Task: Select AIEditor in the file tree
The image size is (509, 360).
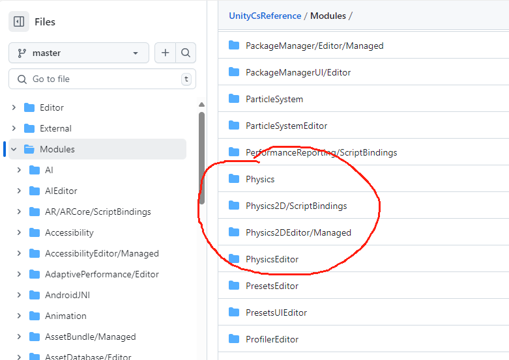Action: click(61, 191)
